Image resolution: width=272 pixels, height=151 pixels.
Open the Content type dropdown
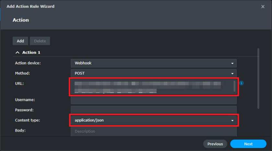coord(154,120)
